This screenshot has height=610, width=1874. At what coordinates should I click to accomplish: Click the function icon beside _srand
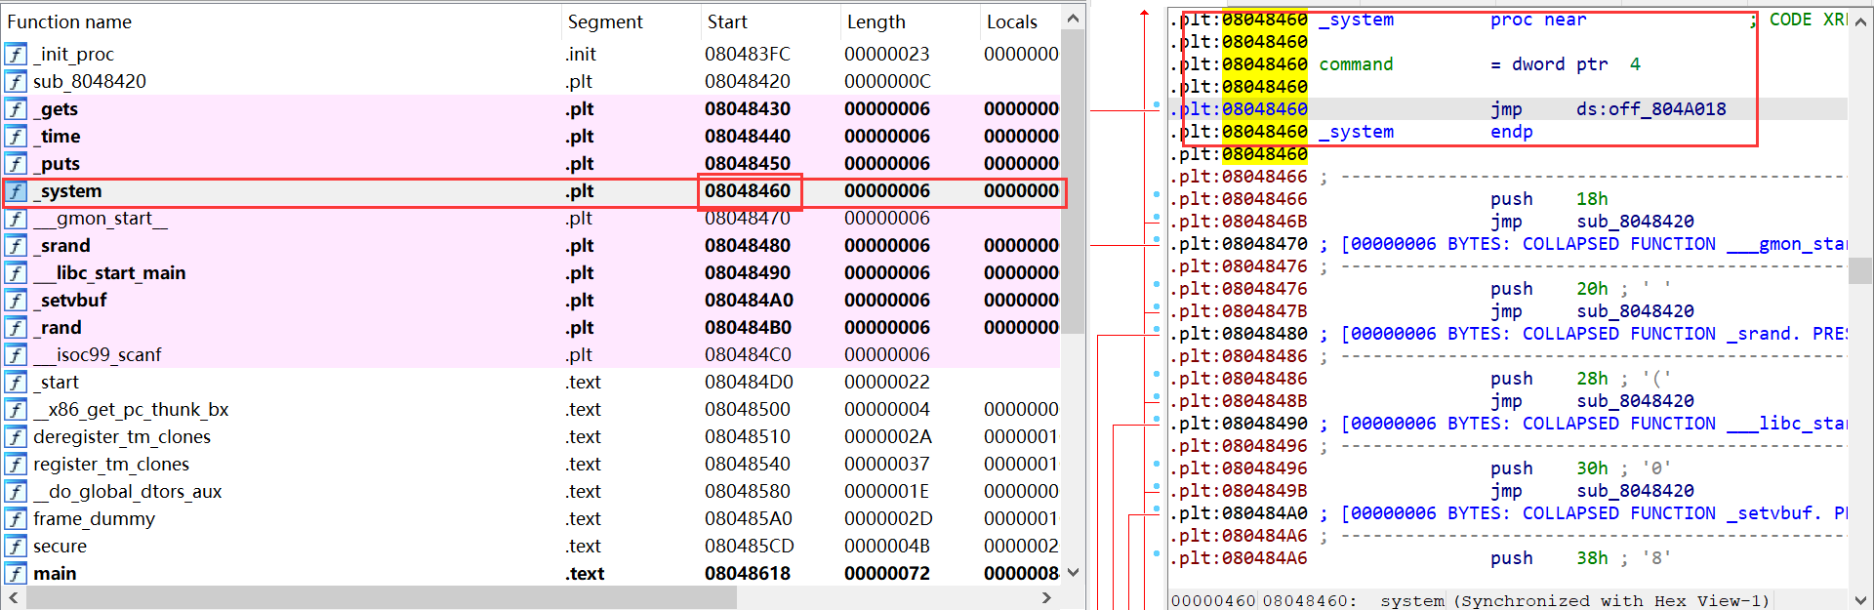point(16,246)
